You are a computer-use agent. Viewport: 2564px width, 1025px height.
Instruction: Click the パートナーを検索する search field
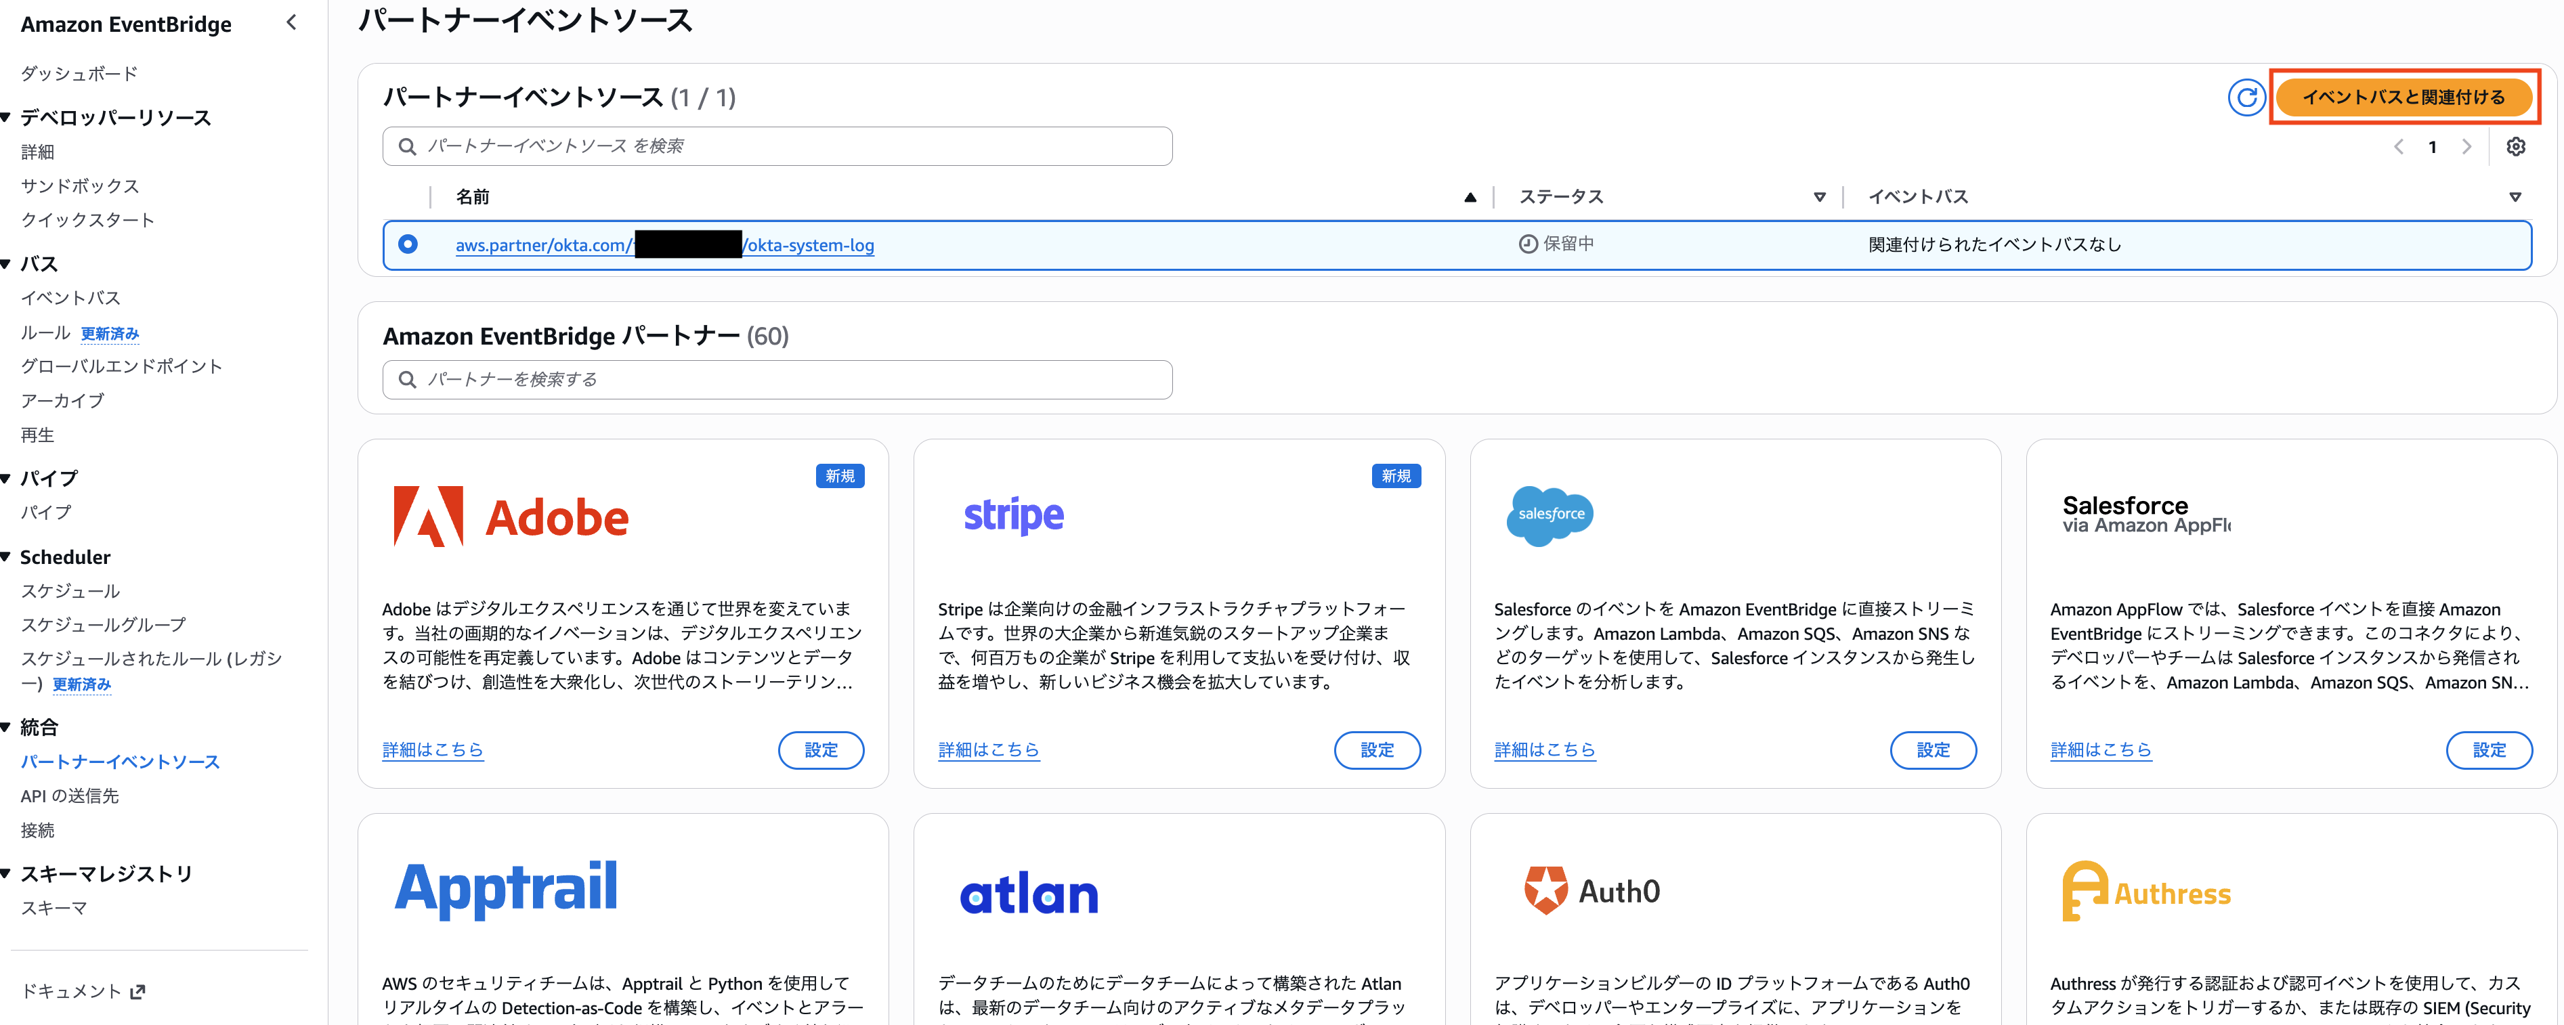pyautogui.click(x=776, y=379)
